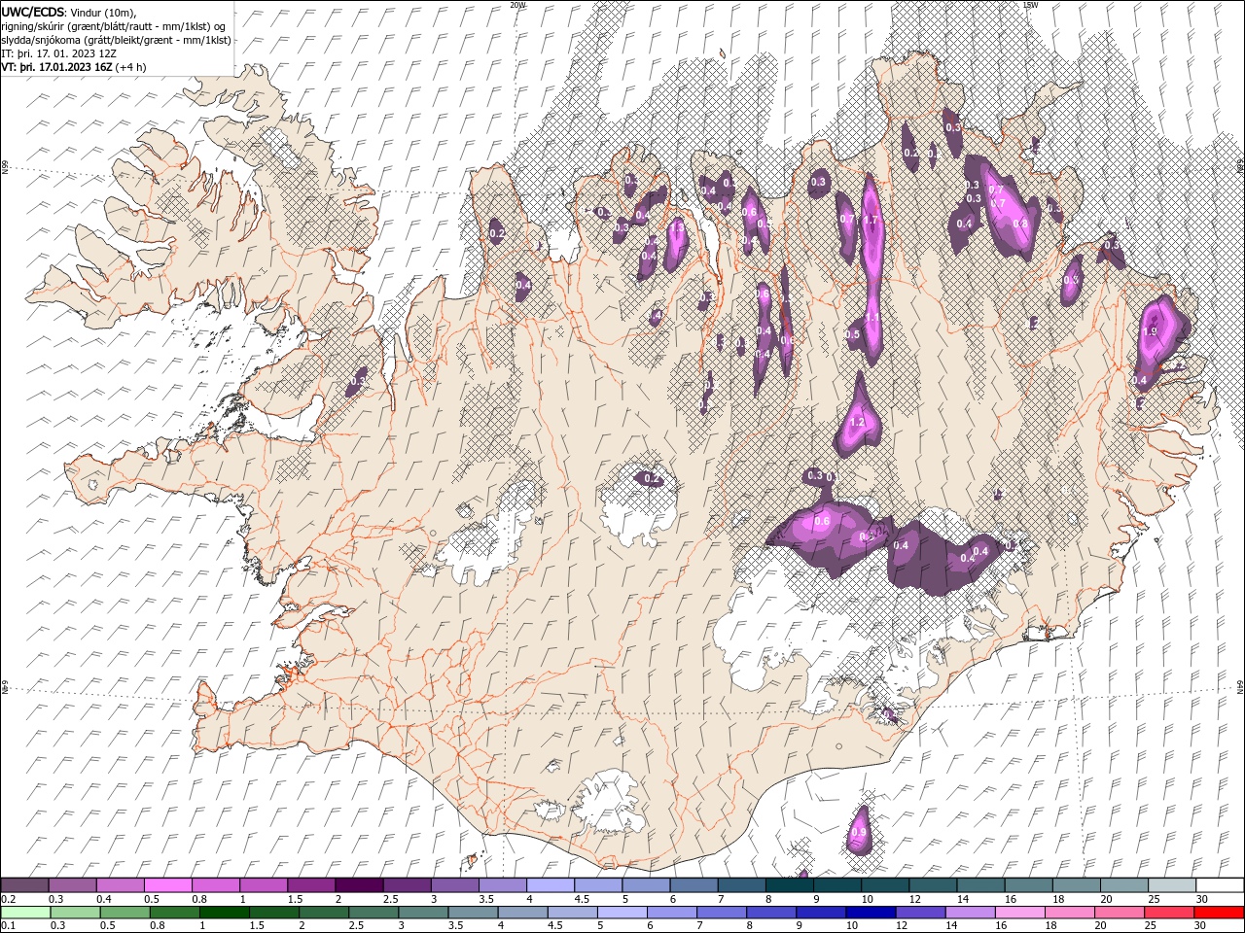The height and width of the screenshot is (933, 1245).
Task: Pick the pale grey snow swatch between 25 and 30
Action: click(x=1172, y=885)
